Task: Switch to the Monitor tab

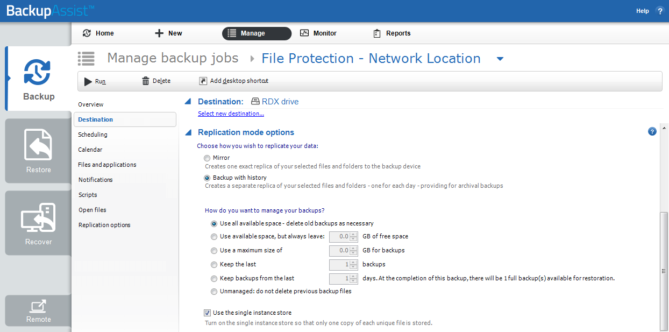Action: [318, 33]
